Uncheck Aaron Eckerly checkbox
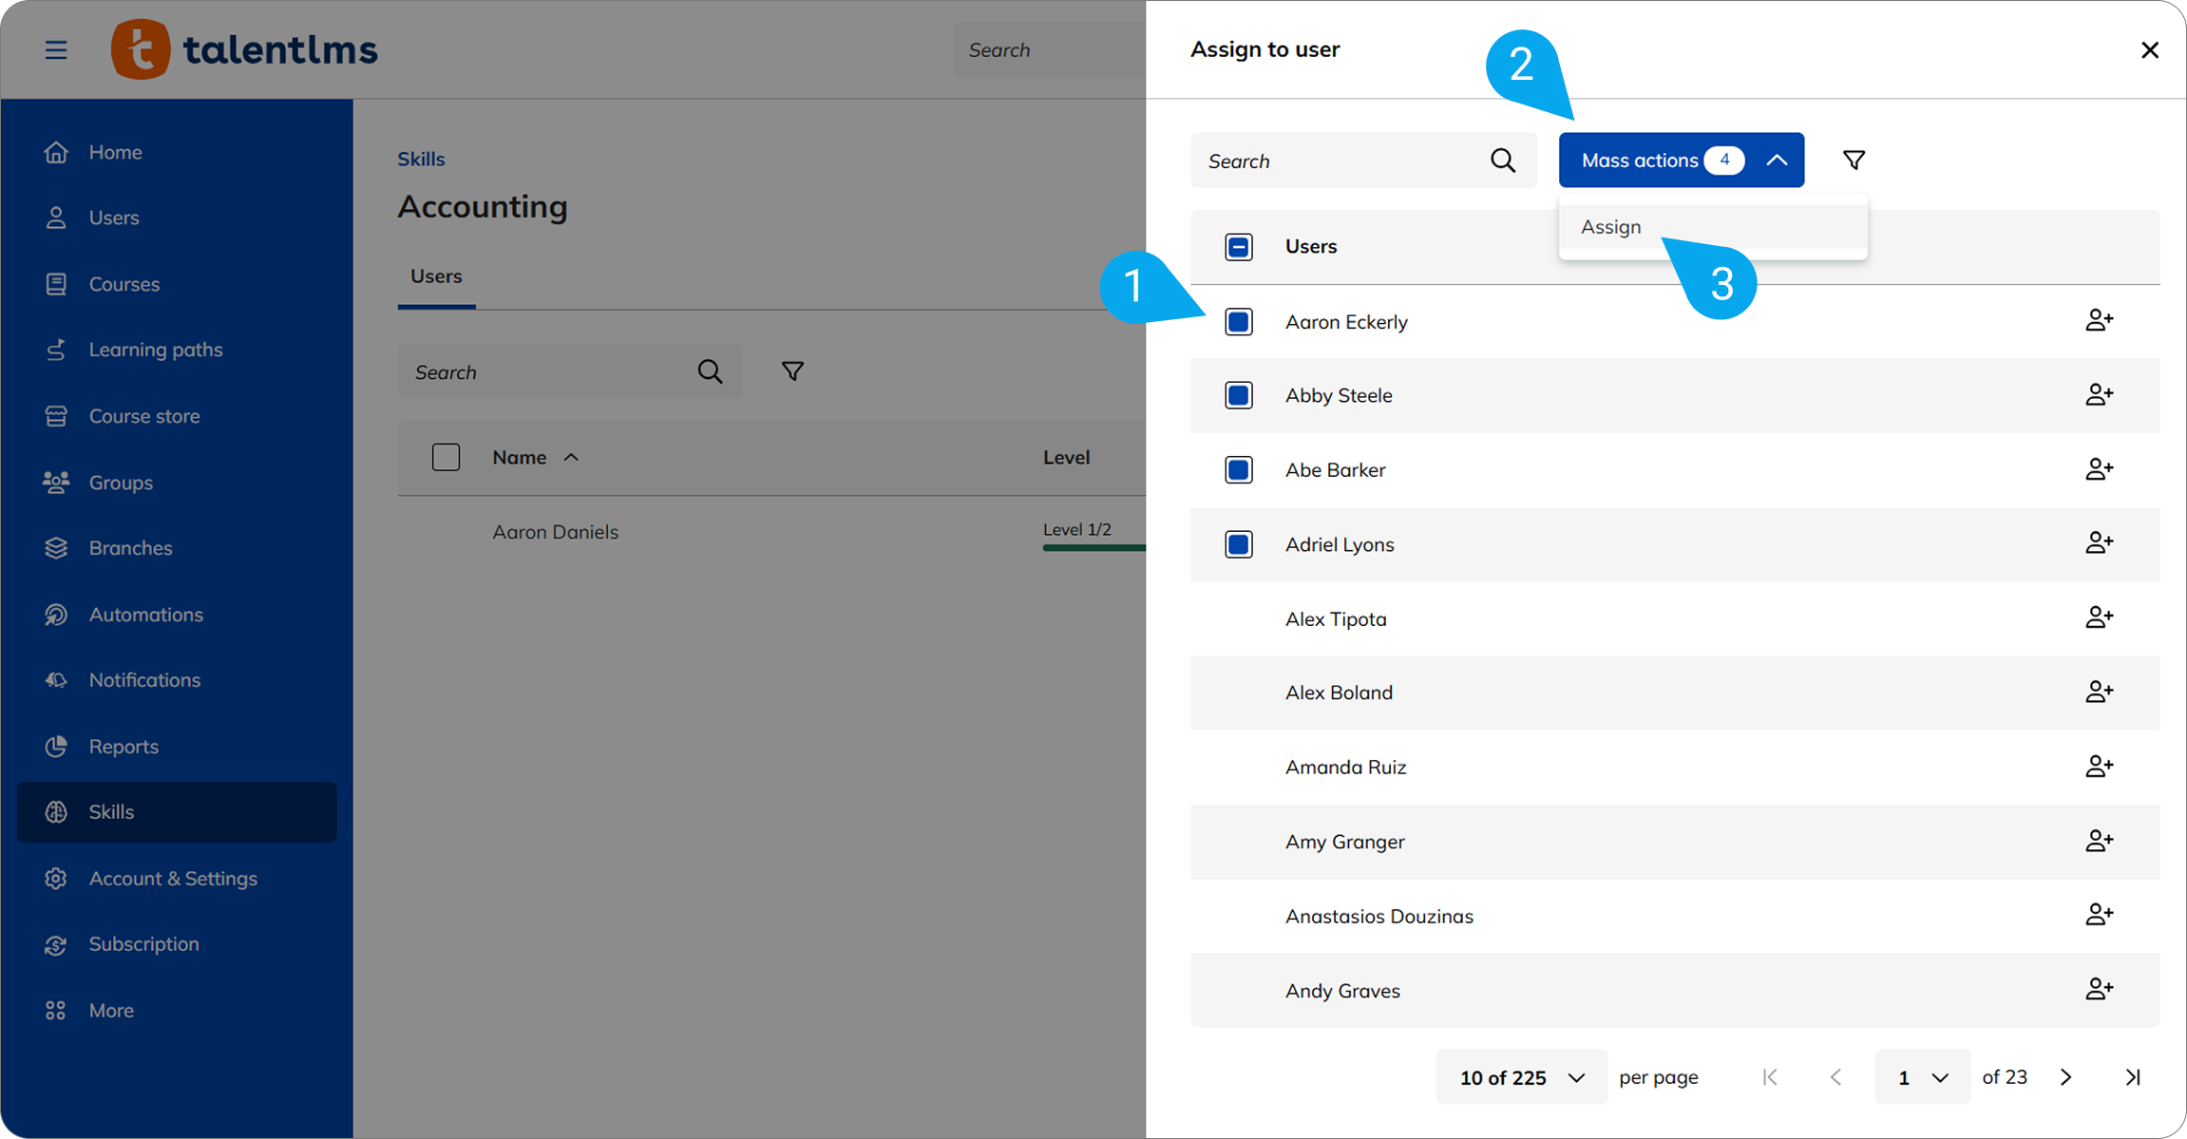Viewport: 2187px width, 1139px height. [x=1239, y=322]
